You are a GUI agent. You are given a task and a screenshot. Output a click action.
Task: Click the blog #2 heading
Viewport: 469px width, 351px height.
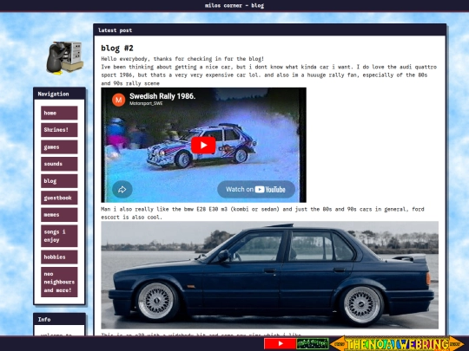(x=117, y=48)
